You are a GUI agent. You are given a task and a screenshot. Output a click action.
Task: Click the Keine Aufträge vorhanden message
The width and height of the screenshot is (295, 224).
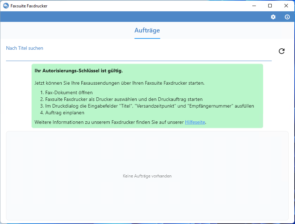pyautogui.click(x=147, y=176)
